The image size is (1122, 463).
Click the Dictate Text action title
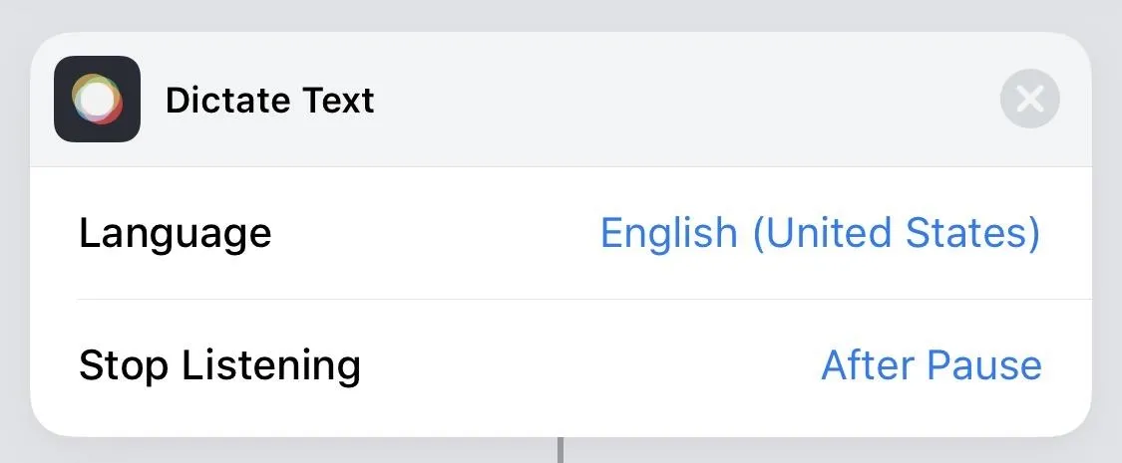tap(269, 100)
